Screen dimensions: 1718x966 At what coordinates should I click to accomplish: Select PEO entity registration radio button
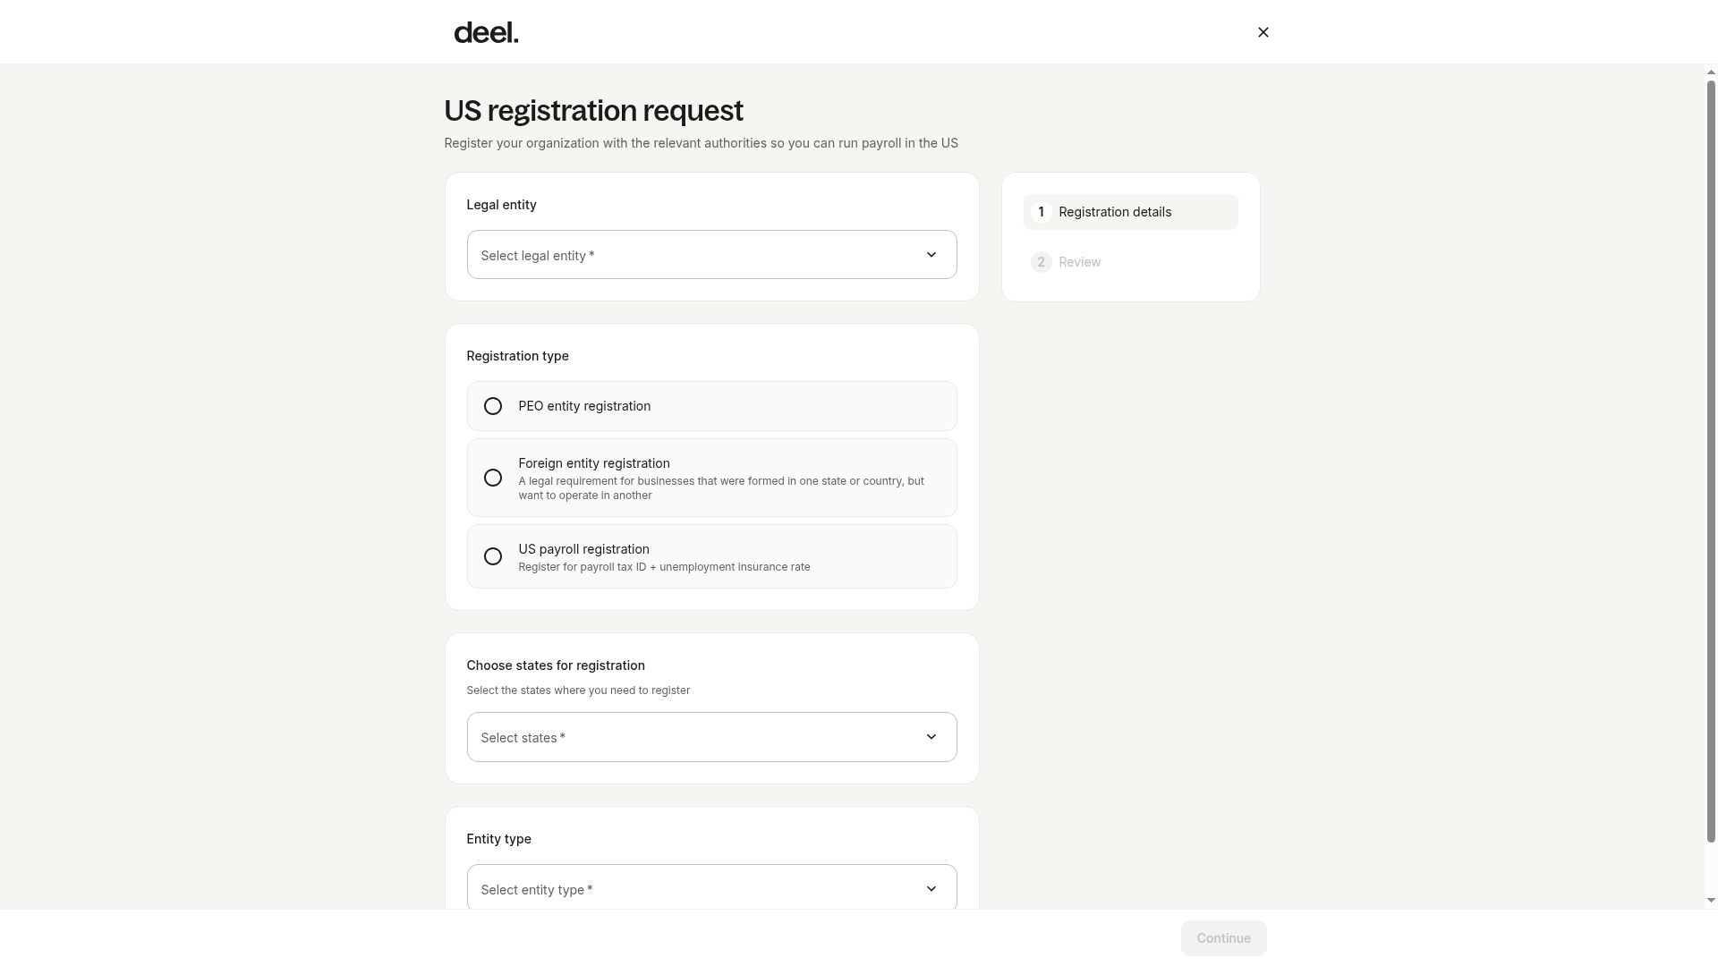pyautogui.click(x=492, y=406)
